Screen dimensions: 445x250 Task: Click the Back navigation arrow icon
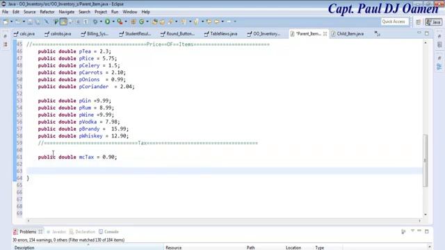[217, 22]
